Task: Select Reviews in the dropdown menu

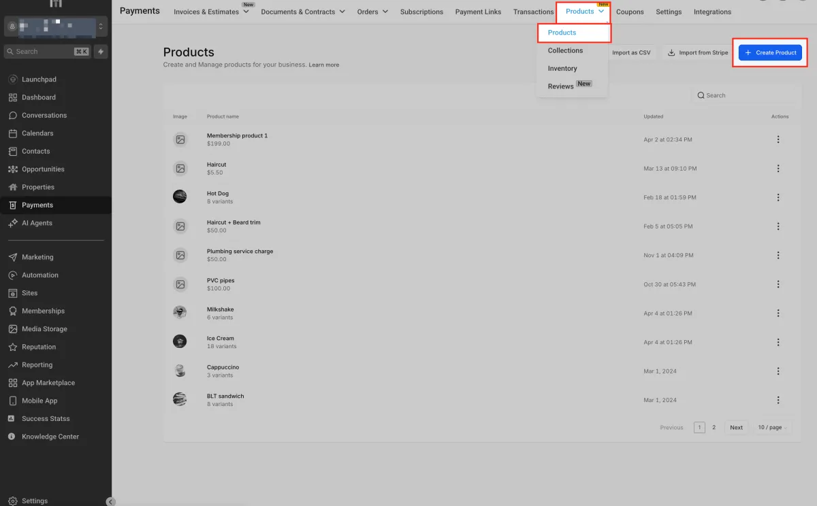Action: (x=561, y=86)
